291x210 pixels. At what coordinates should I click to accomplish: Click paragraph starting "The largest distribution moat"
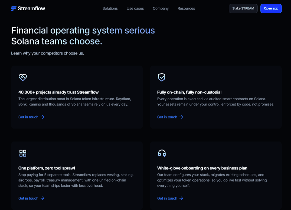click(x=75, y=102)
